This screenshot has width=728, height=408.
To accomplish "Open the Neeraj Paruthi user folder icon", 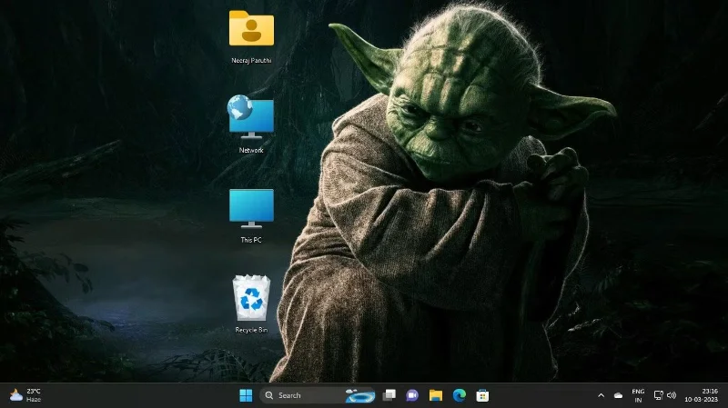I will [x=251, y=29].
